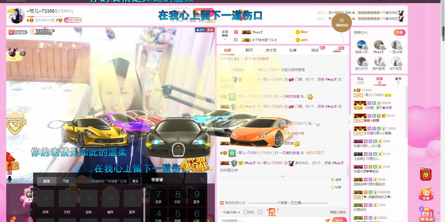Open the emoji smiley picker
Image resolution: width=445 pixels, height=222 pixels.
260,212
